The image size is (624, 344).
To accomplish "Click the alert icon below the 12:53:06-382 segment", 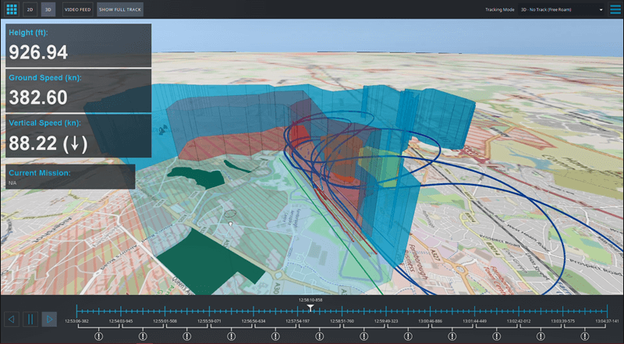I will (99, 336).
